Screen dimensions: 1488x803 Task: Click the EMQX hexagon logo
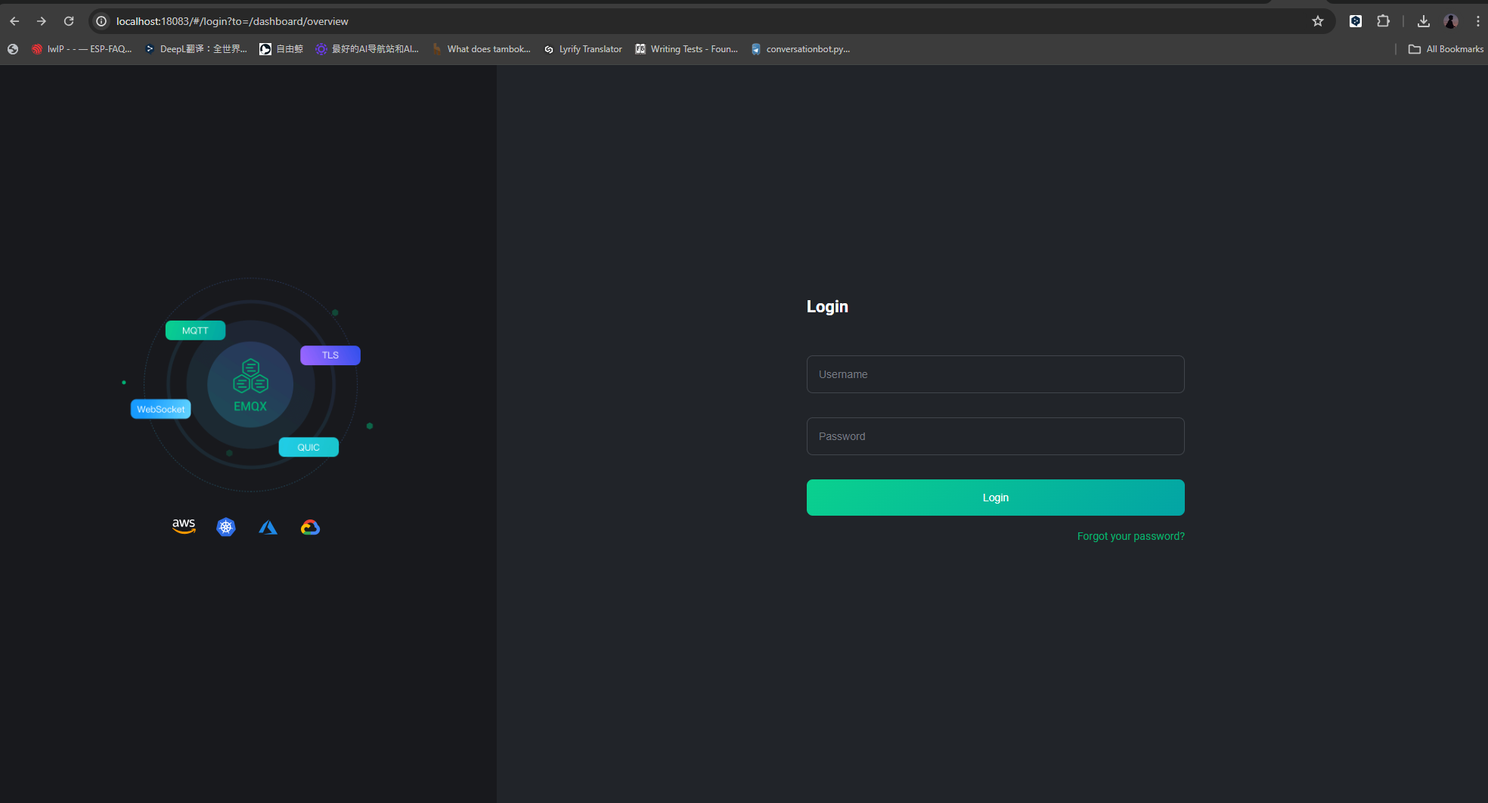pyautogui.click(x=250, y=377)
